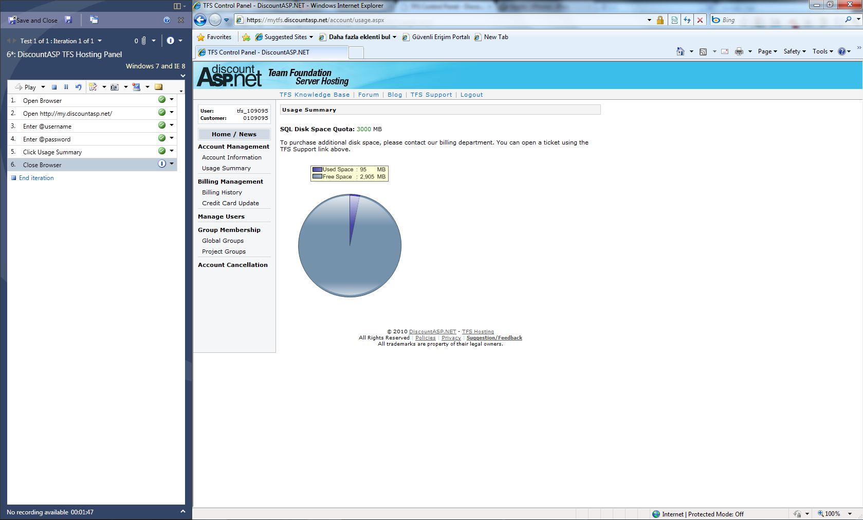863x520 pixels.
Task: Click the IE help icon
Action: (x=842, y=51)
